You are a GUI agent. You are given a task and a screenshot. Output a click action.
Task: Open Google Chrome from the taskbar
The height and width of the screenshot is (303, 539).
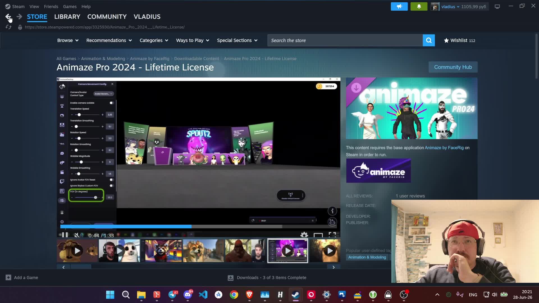[234, 295]
